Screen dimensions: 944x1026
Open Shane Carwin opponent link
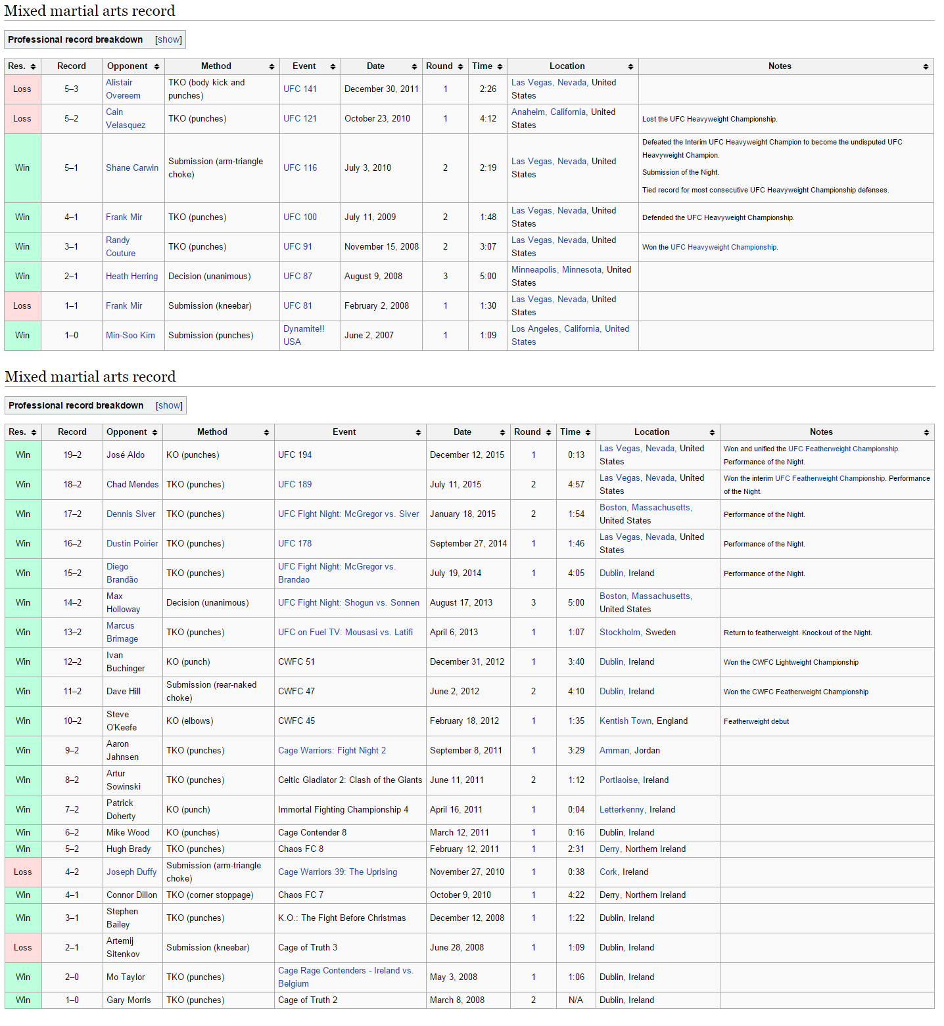pyautogui.click(x=132, y=168)
